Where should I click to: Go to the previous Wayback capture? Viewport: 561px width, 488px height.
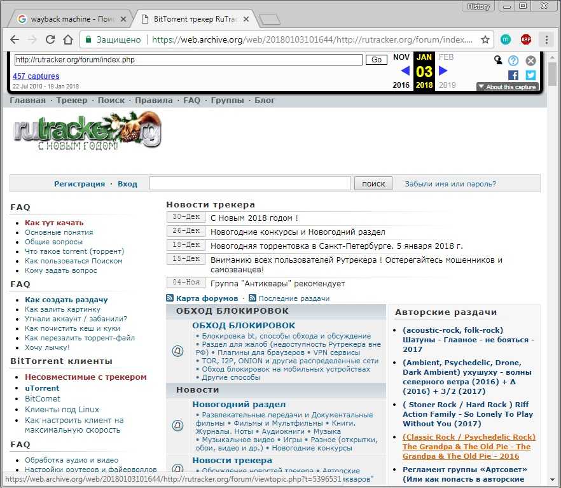point(405,71)
